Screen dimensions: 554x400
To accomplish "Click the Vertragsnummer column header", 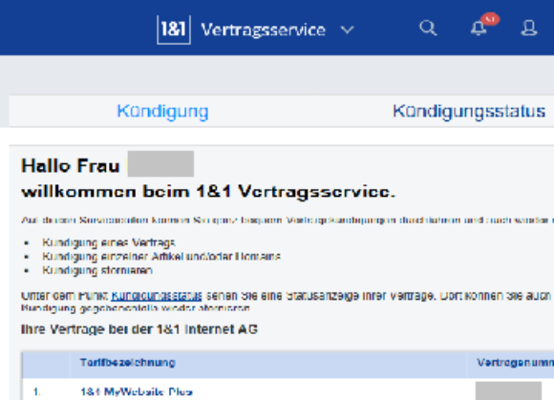I will [x=515, y=363].
